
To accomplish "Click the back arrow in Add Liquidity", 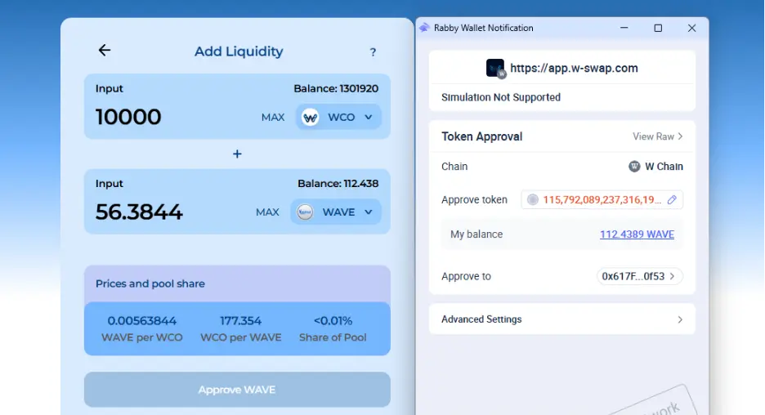I will (x=105, y=51).
